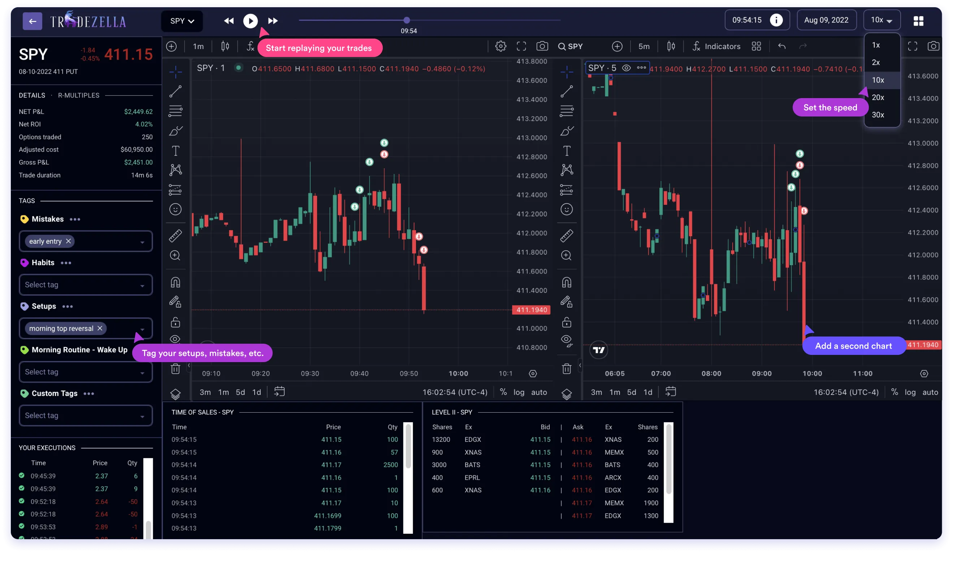Open the SPY symbol dropdown
The width and height of the screenshot is (953, 572).
point(182,21)
